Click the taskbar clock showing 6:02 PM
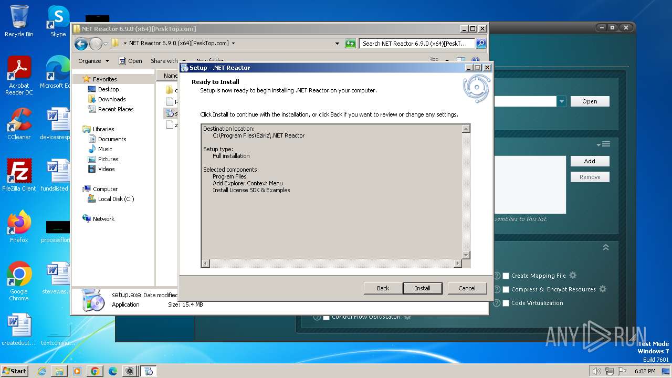This screenshot has width=672, height=378. coord(645,371)
